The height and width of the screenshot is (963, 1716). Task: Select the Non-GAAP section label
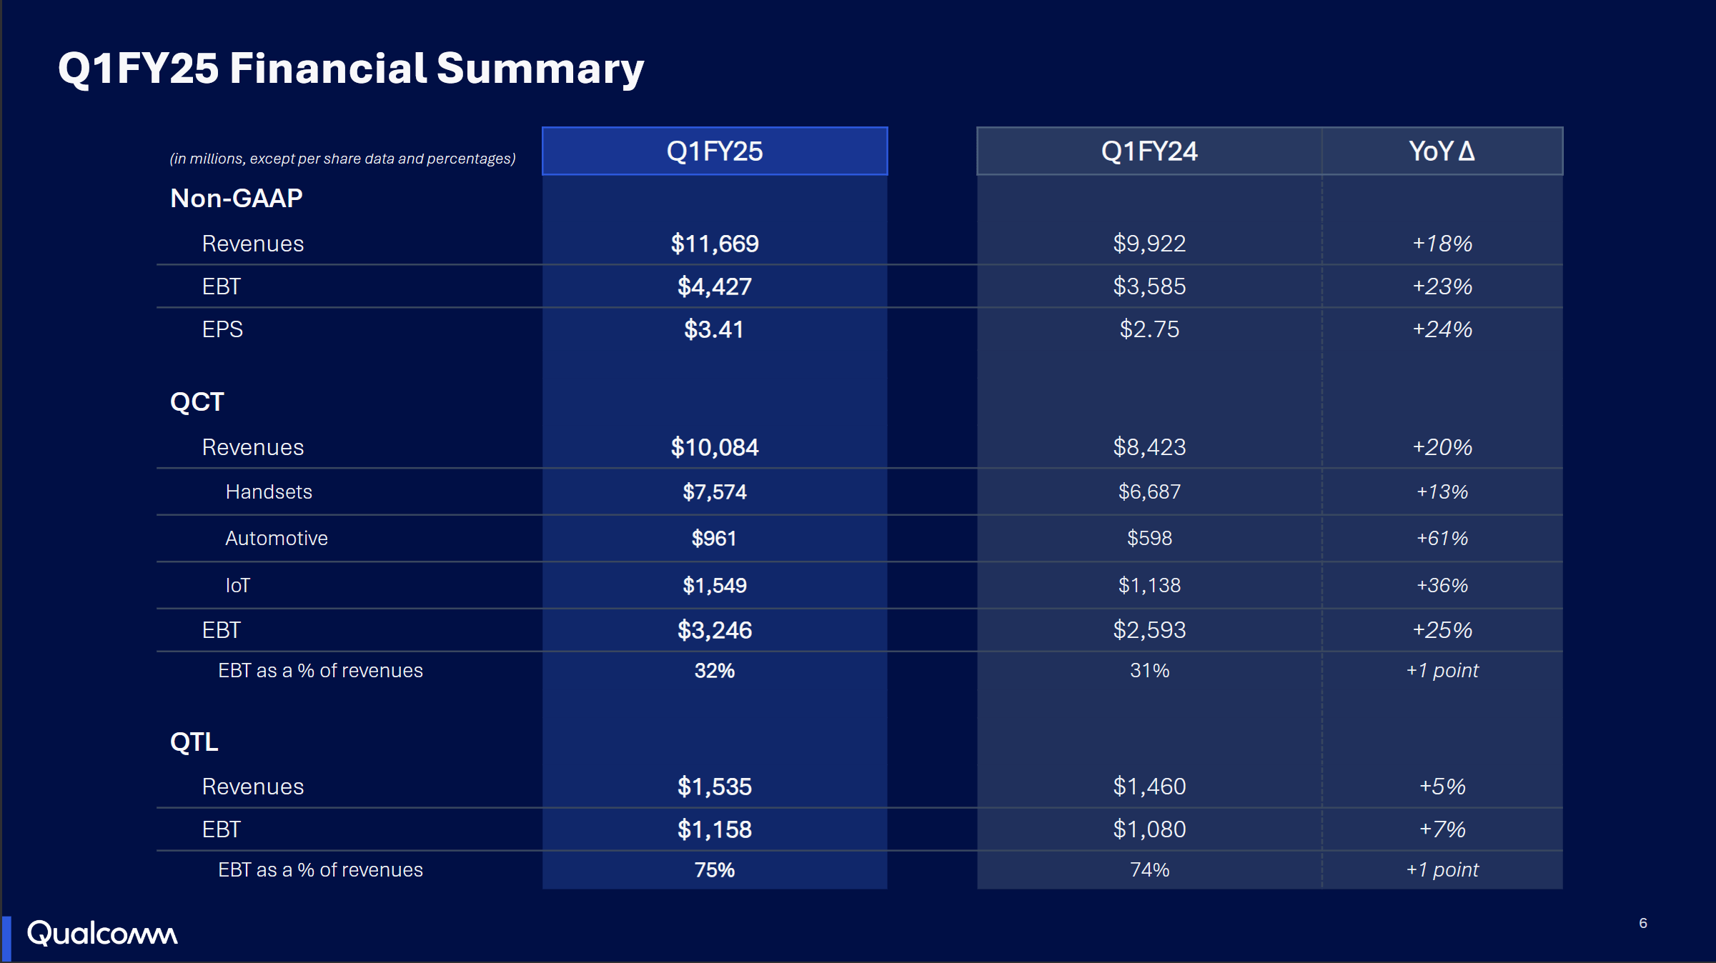coord(237,198)
